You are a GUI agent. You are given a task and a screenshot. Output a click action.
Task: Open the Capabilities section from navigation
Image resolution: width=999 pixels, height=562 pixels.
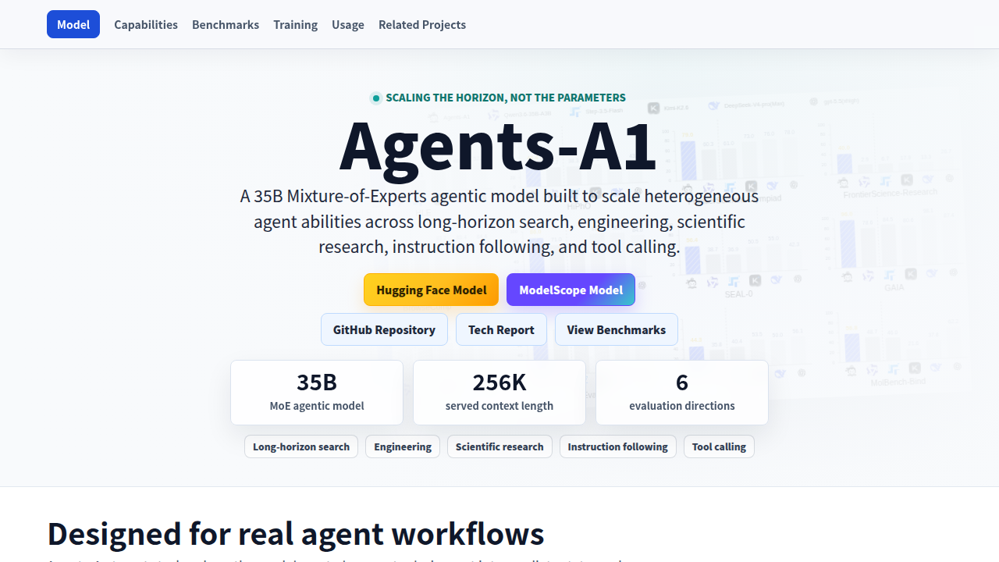point(146,24)
